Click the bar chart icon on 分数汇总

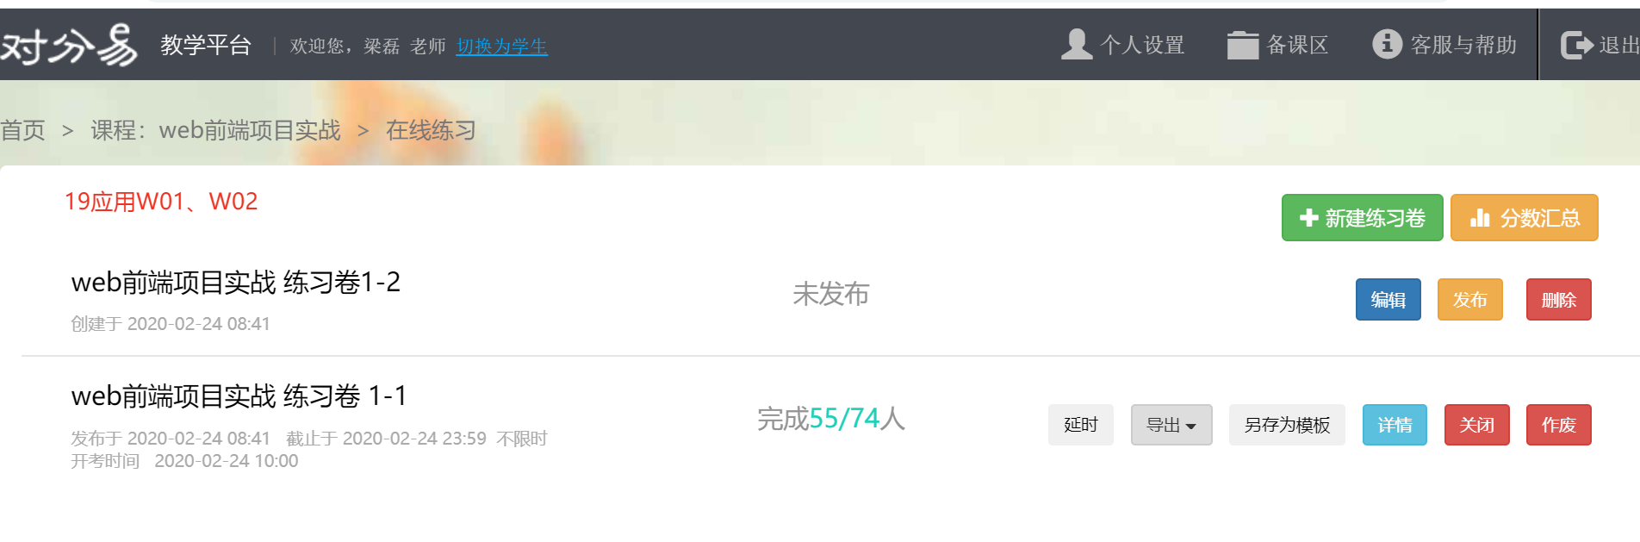pyautogui.click(x=1480, y=218)
